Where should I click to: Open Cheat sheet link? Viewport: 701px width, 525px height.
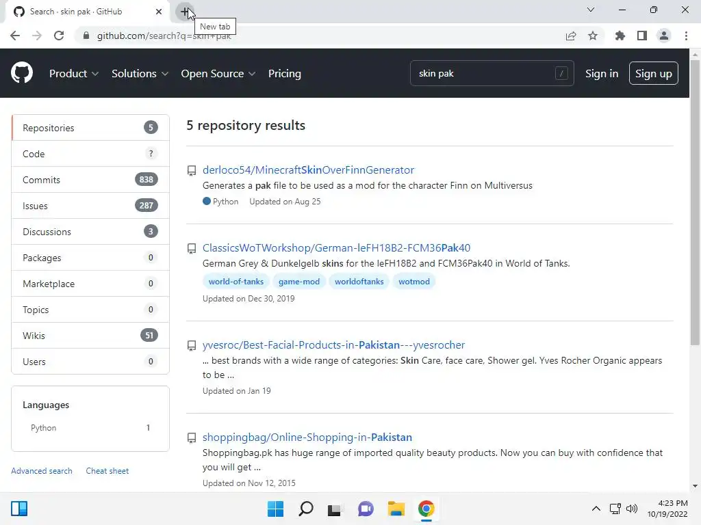[107, 470]
